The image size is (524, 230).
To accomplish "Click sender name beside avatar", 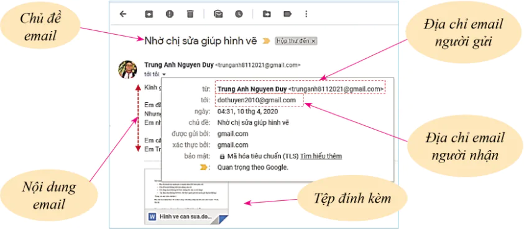I will [x=179, y=65].
